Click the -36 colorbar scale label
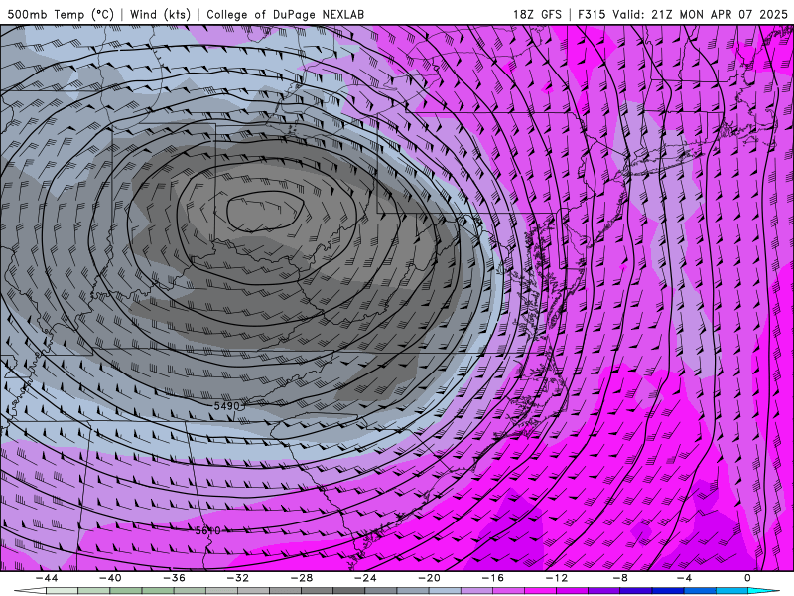This screenshot has width=794, height=596. [174, 578]
